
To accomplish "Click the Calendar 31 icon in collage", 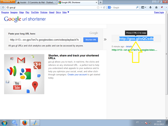I will 39,76.
